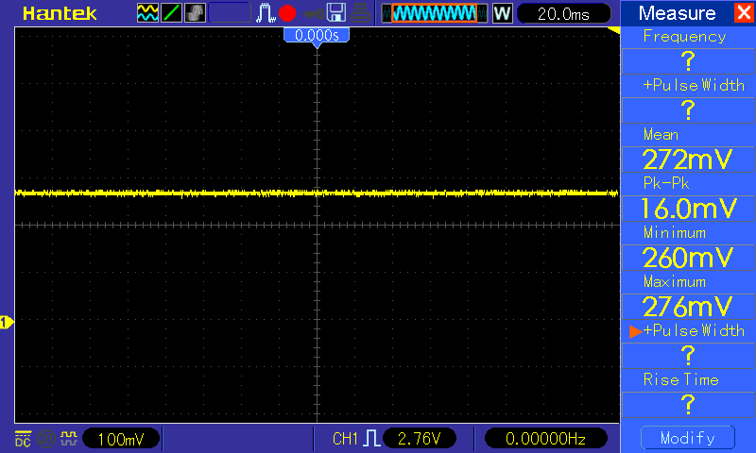
Task: Select the Minimum 260mV measurement box
Action: 688,258
